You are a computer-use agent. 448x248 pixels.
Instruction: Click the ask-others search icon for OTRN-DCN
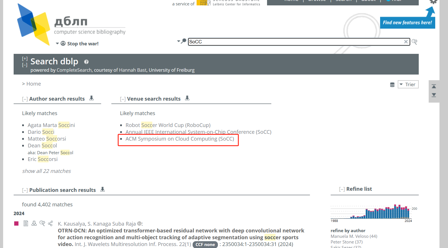(42, 223)
